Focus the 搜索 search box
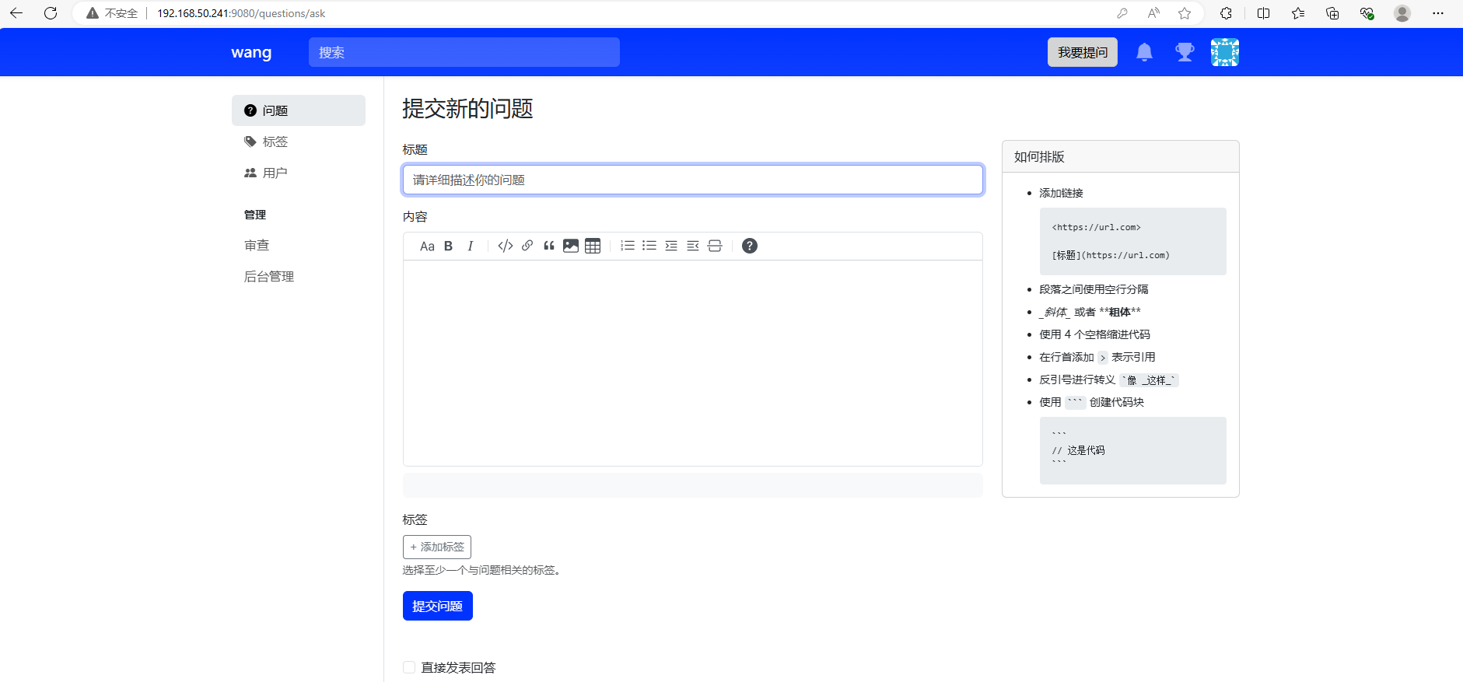Image resolution: width=1463 pixels, height=682 pixels. click(464, 52)
